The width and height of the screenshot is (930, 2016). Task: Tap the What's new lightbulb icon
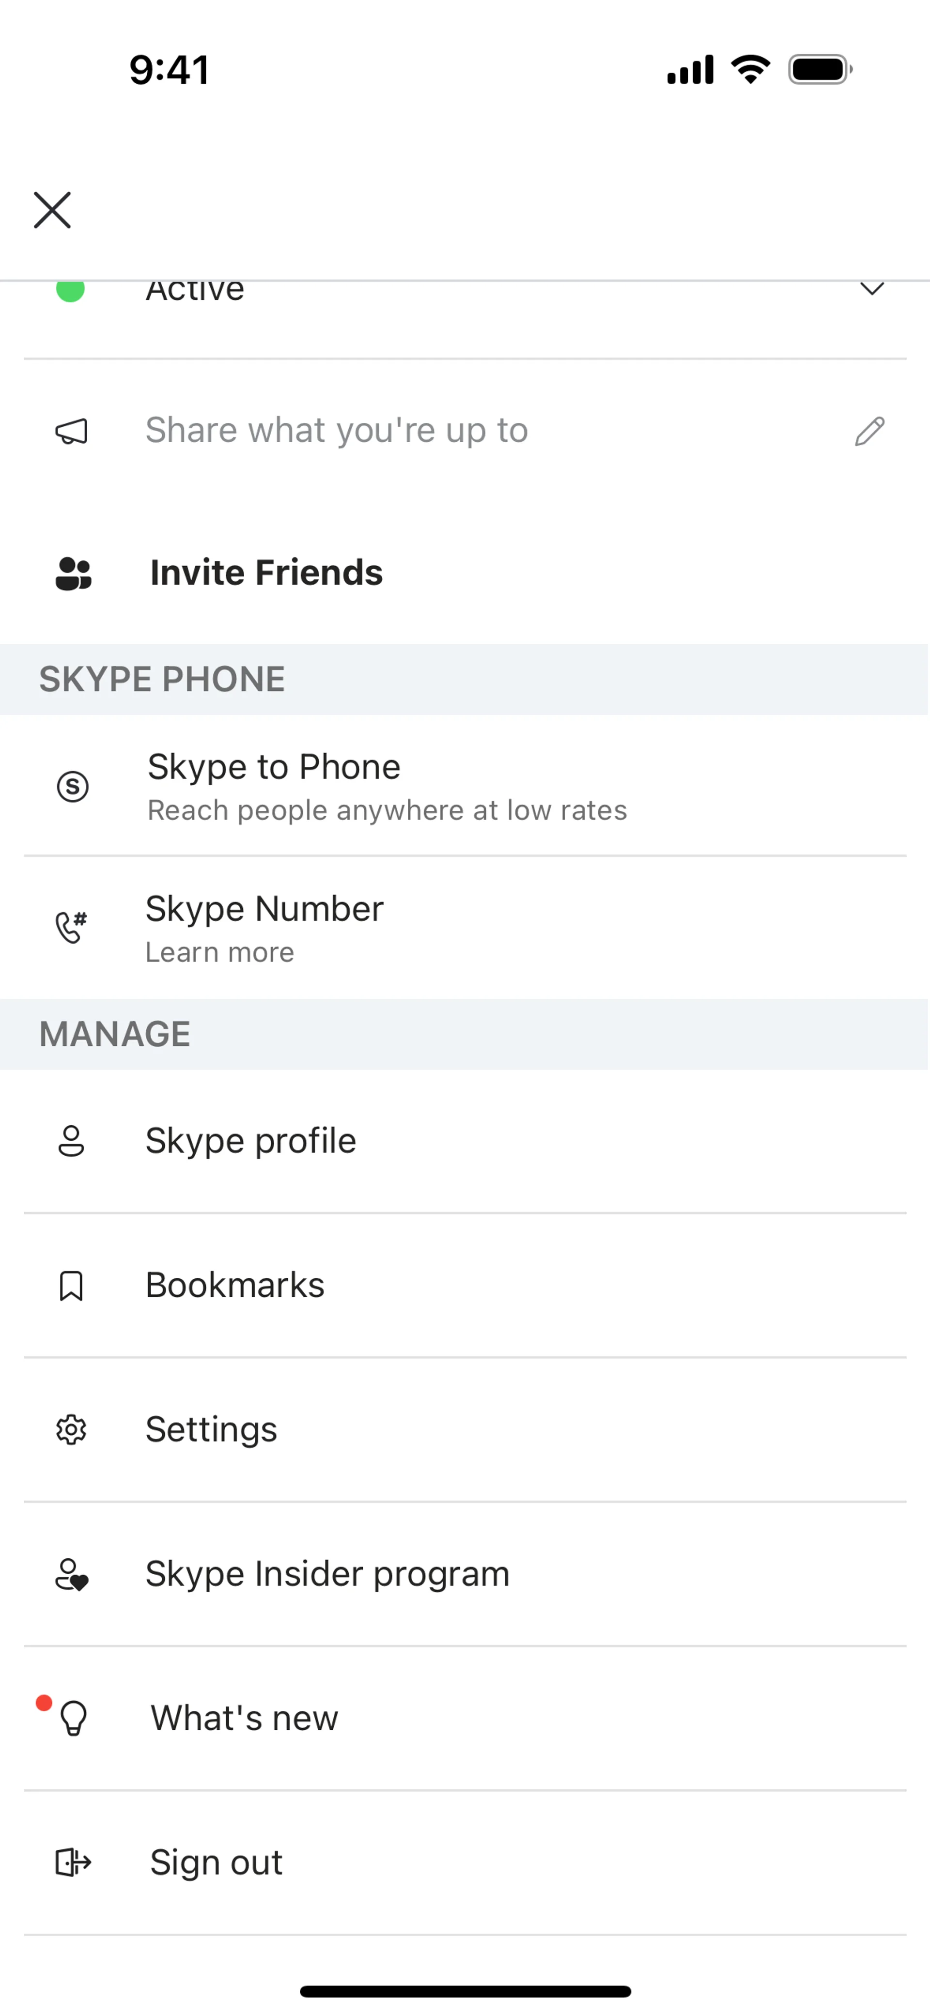click(74, 1719)
